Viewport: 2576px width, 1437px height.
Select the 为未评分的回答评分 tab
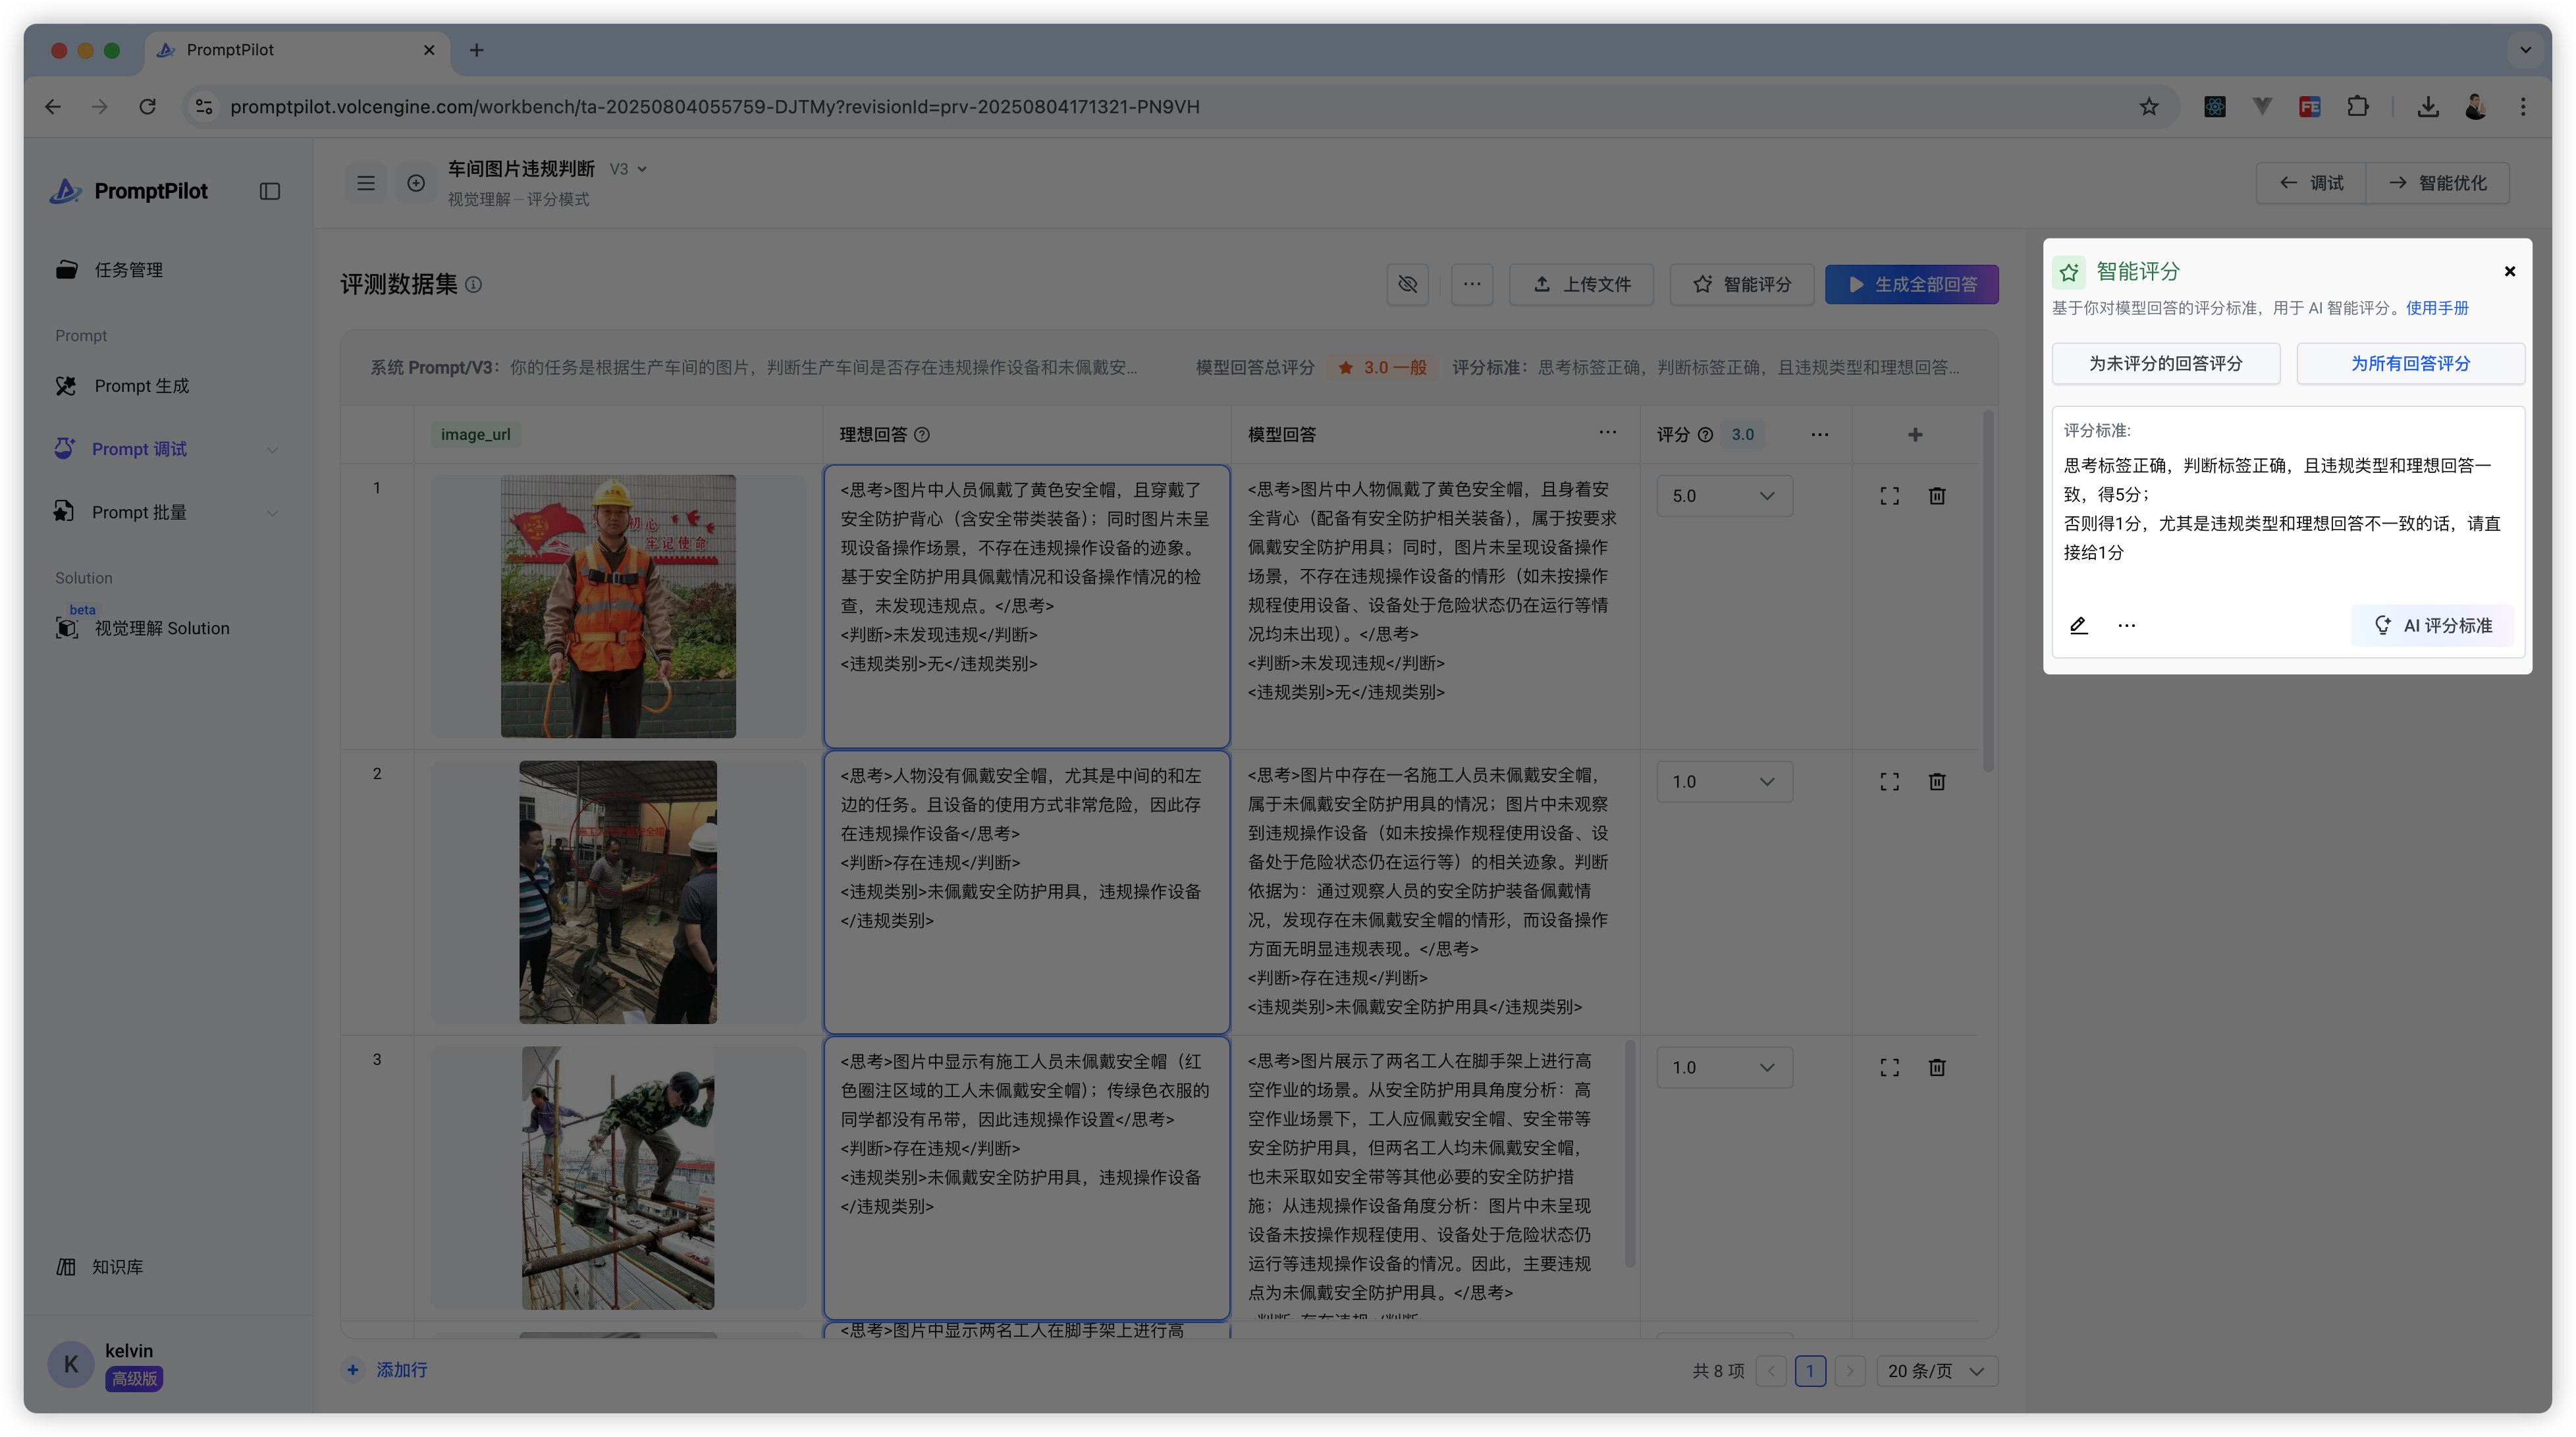[2165, 363]
